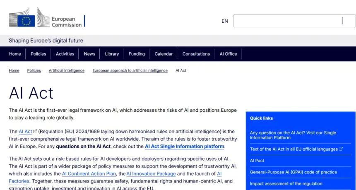The width and height of the screenshot is (356, 190).
Task: Click the AI Act page title
Action: click(x=31, y=93)
